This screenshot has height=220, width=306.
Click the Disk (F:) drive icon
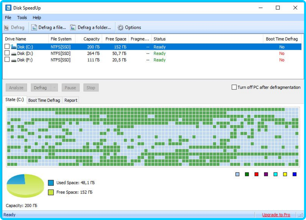click(14, 60)
